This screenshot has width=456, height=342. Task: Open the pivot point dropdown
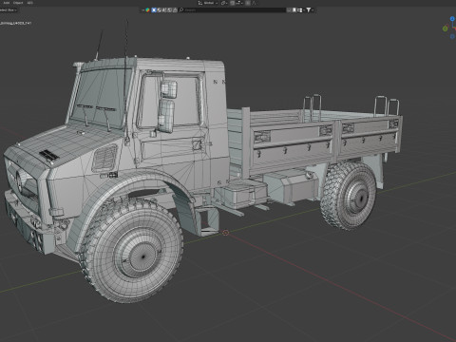(224, 3)
